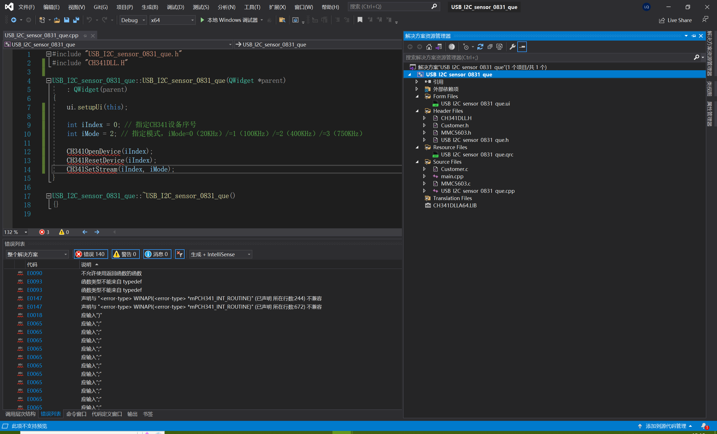Pin the Solution Explorer panel
This screenshot has height=434, width=717.
694,36
